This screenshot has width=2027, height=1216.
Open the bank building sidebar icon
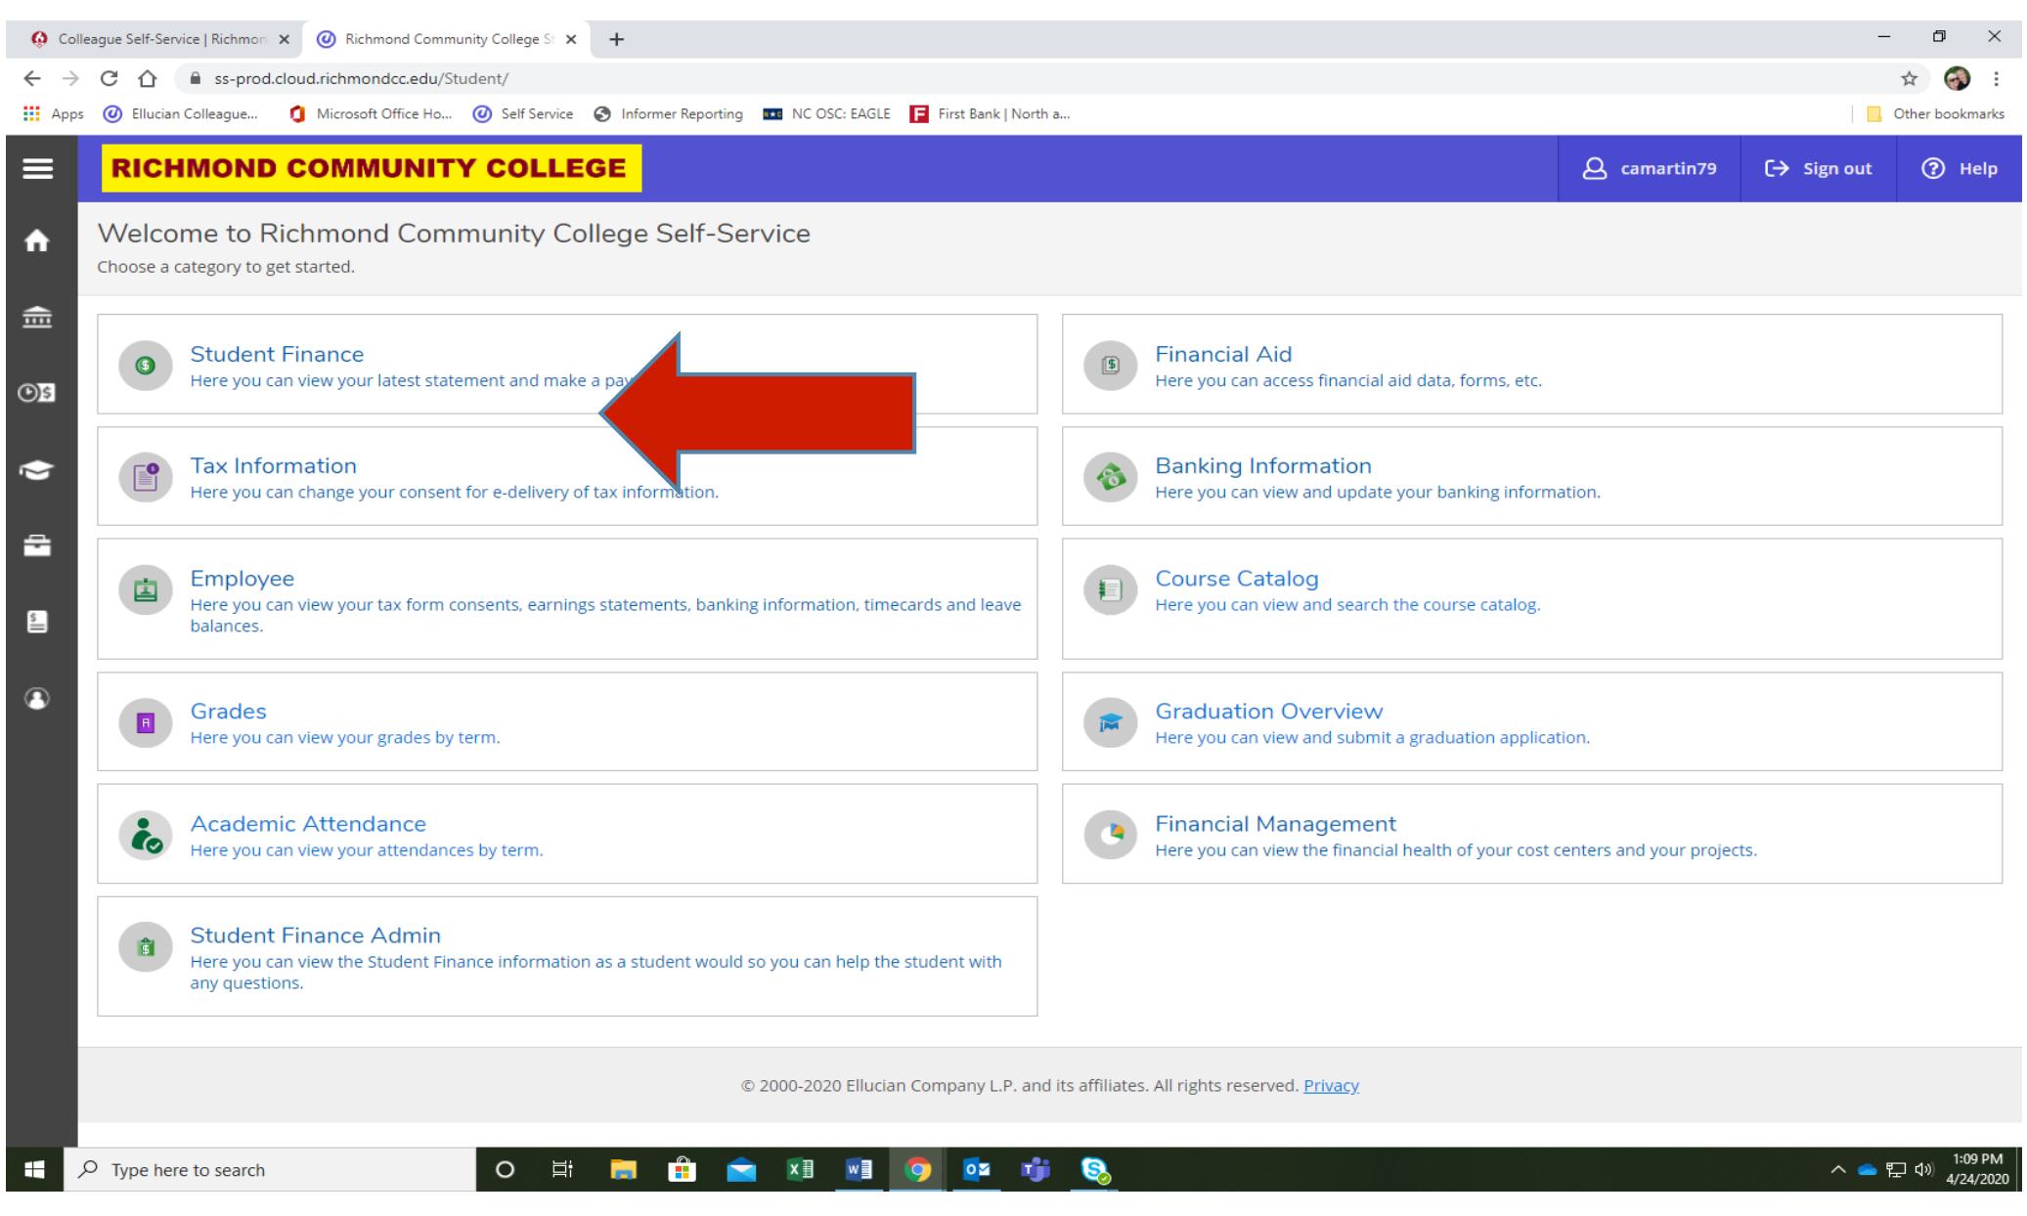(x=37, y=319)
